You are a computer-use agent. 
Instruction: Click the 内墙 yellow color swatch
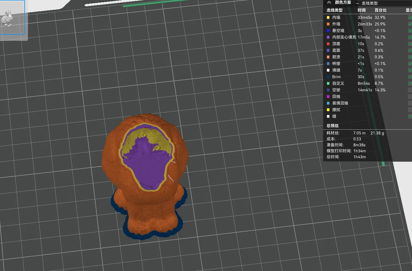click(328, 18)
